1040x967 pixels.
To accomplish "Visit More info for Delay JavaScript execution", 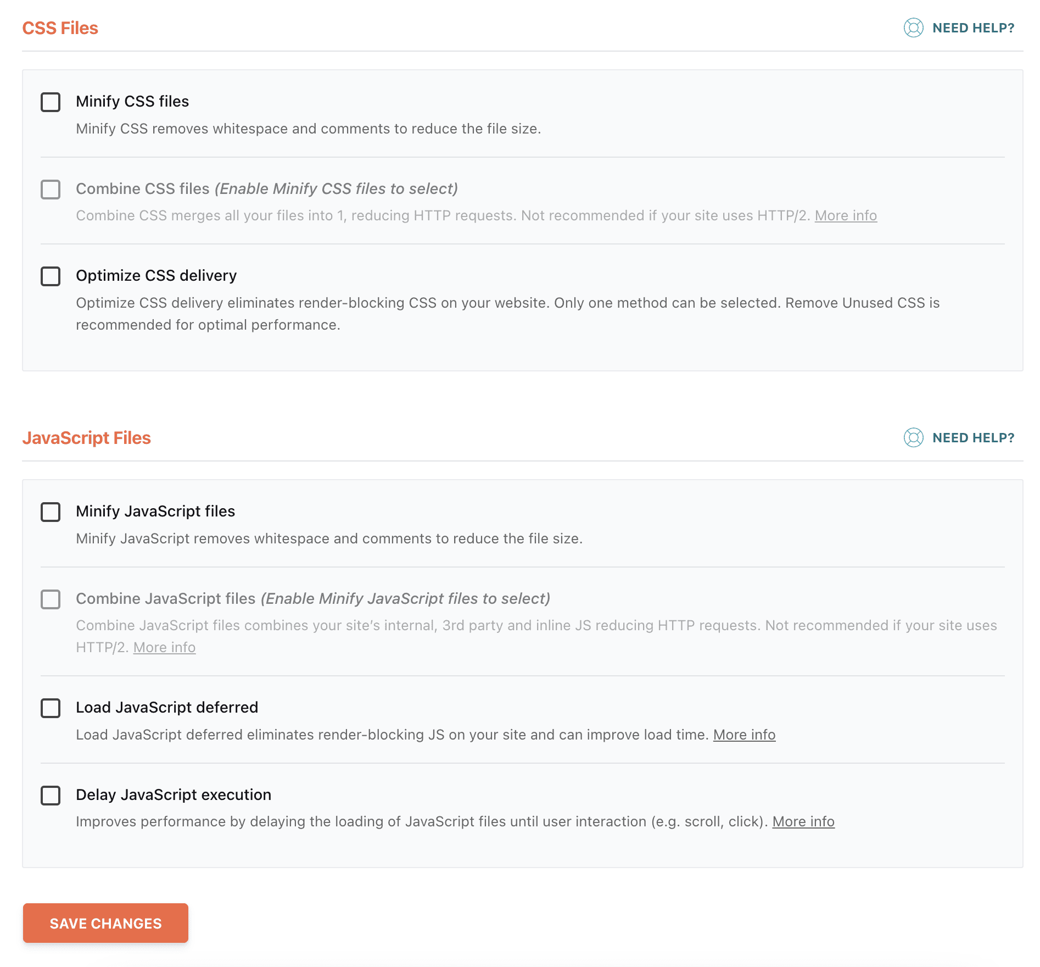I will tap(803, 821).
